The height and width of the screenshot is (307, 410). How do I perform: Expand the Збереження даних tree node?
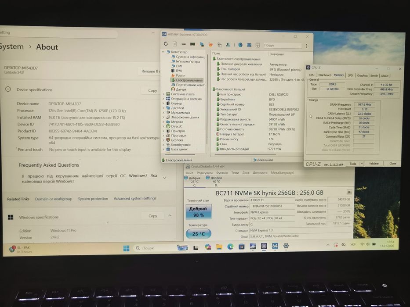(x=163, y=117)
